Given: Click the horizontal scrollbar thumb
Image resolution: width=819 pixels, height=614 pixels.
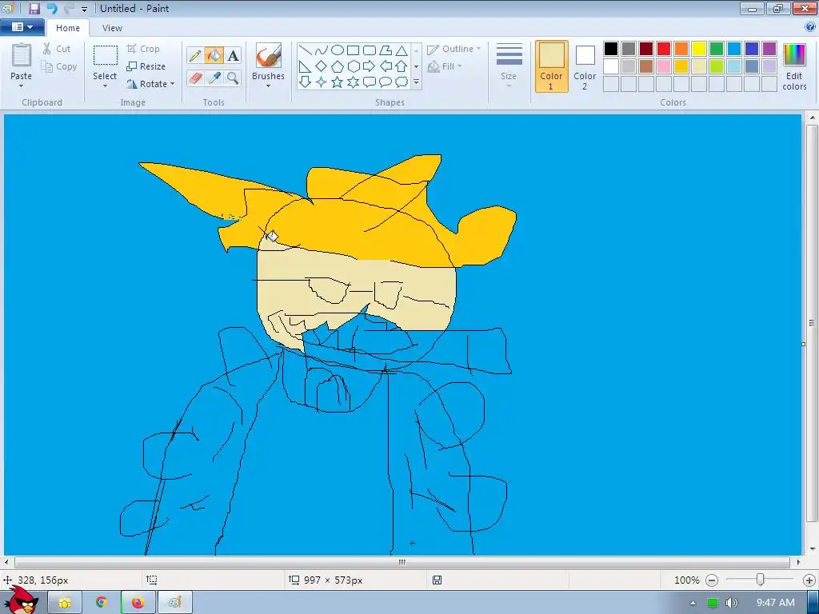Looking at the screenshot, I should (x=402, y=562).
